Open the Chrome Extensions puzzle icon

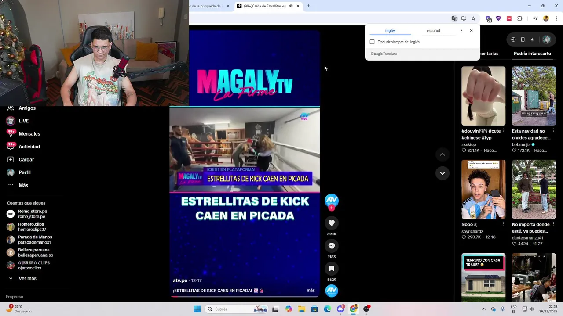coord(520,18)
